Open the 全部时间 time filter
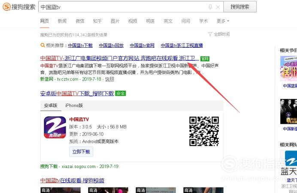 coord(219,34)
